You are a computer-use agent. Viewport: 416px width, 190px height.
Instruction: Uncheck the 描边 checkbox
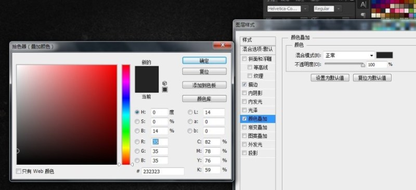244,85
